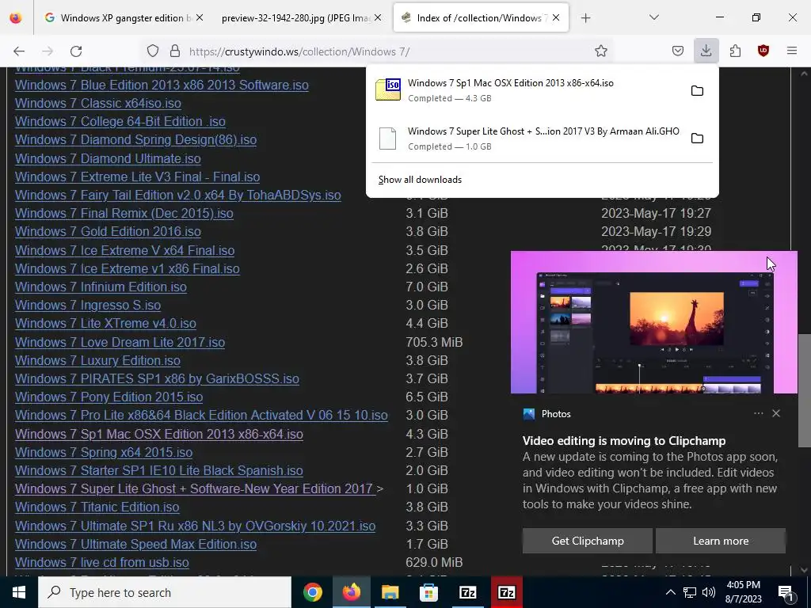
Task: Close the preview-32-1942-280.jpg tab
Action: (x=378, y=17)
